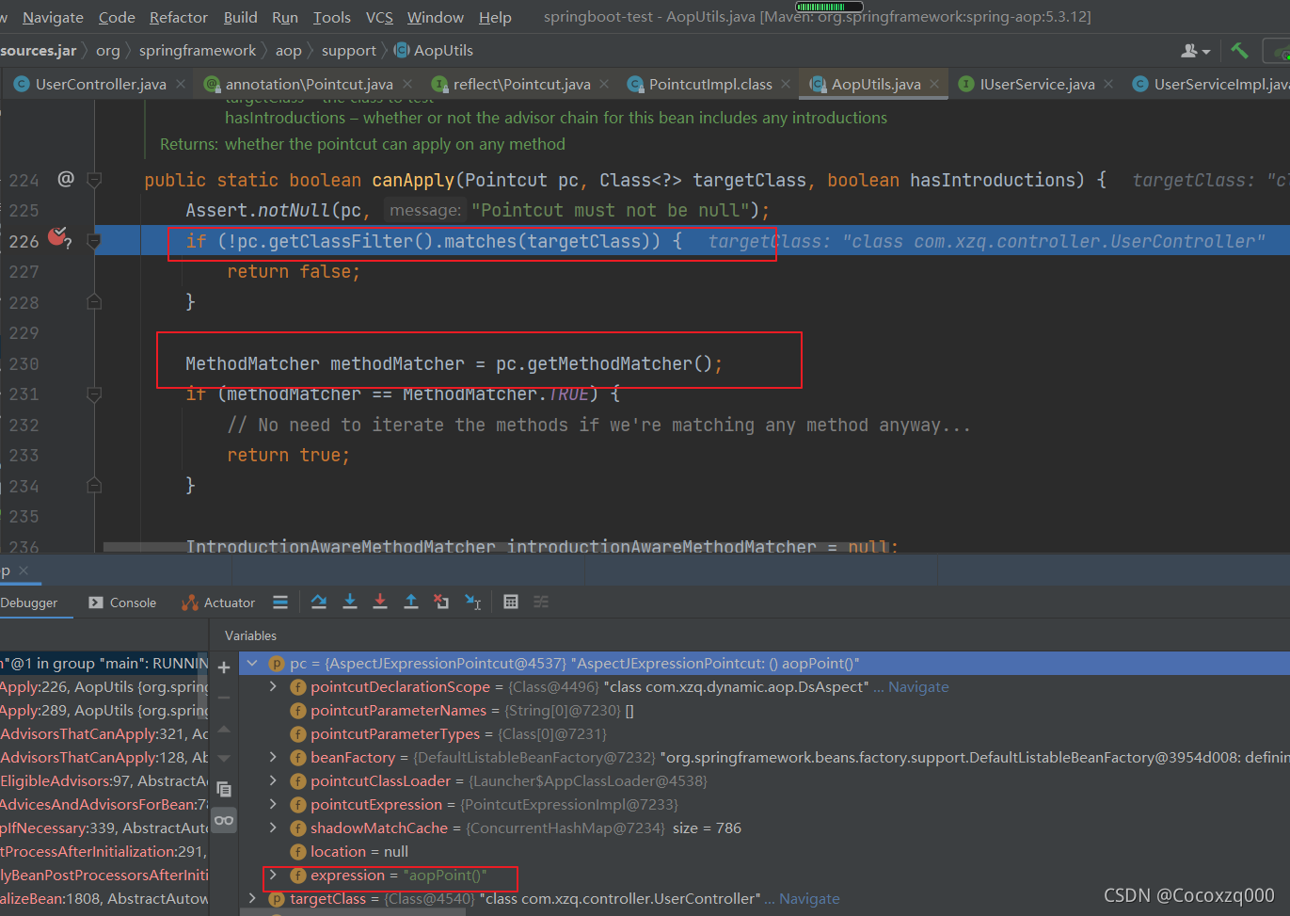Close the UserController.java tab
Screen dimensions: 1290x916
[181, 84]
